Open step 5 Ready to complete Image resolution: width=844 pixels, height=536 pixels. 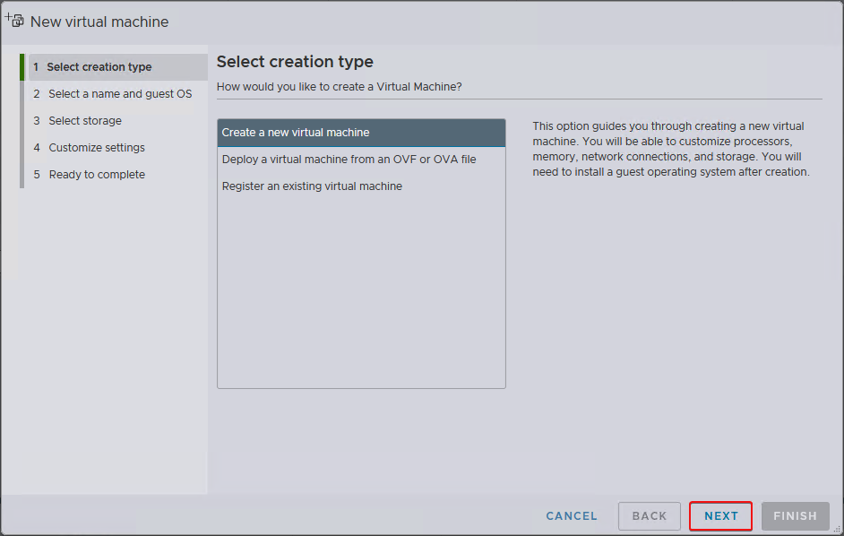96,175
